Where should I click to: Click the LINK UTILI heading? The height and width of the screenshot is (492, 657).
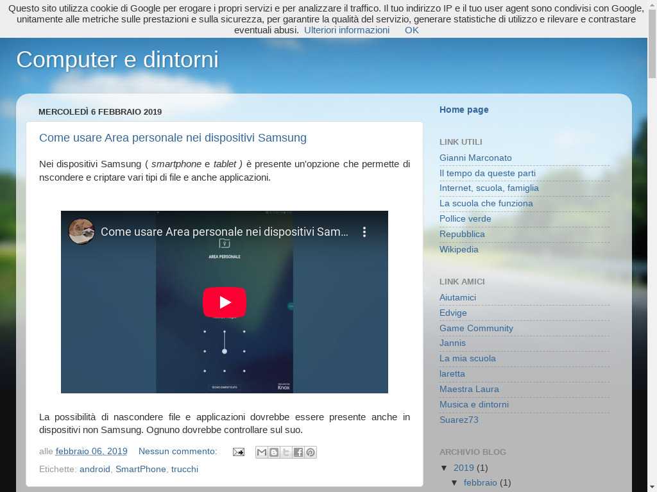(x=461, y=142)
